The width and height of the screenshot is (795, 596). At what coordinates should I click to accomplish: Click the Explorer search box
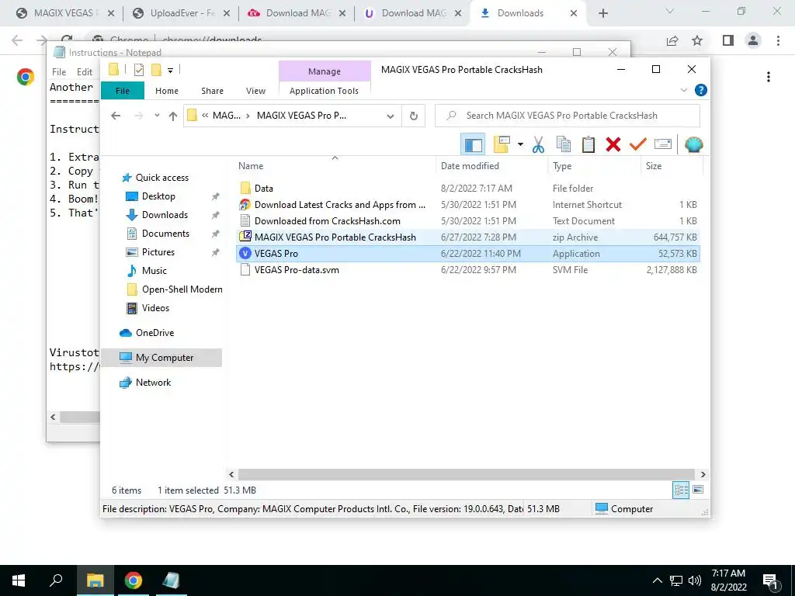[x=568, y=116]
